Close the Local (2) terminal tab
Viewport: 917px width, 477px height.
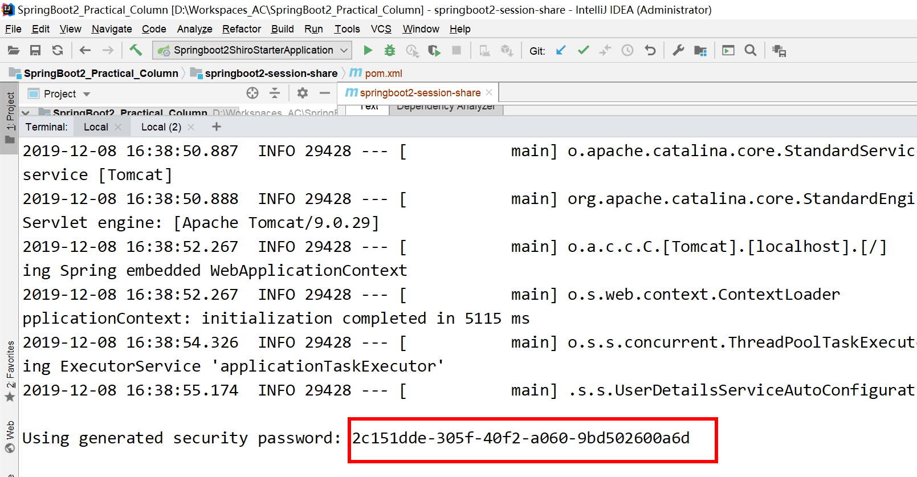click(191, 127)
